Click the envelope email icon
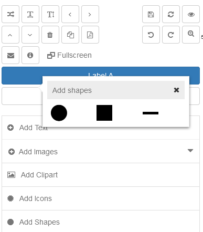The height and width of the screenshot is (232, 203). coord(10,55)
